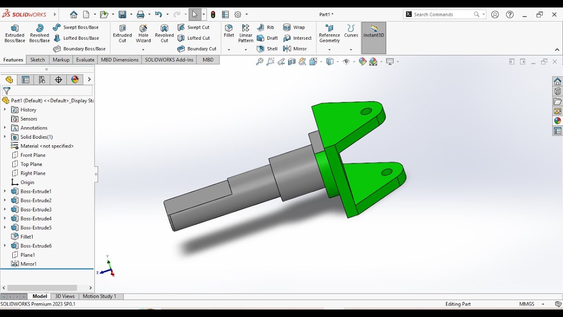Expand the History node
563x317 pixels.
[5, 110]
